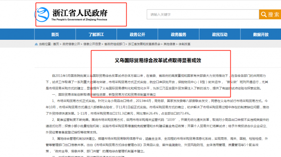Go to 政府信息公开 breadcrumb link

(71, 44)
